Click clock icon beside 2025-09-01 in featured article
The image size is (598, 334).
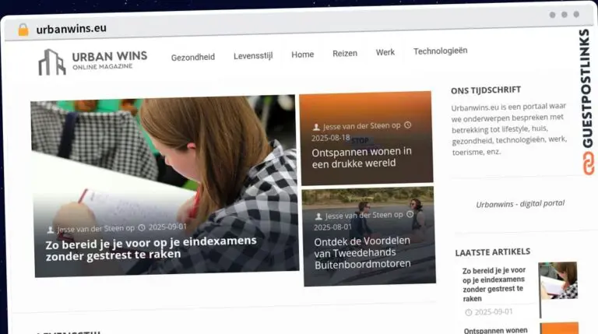pos(142,228)
